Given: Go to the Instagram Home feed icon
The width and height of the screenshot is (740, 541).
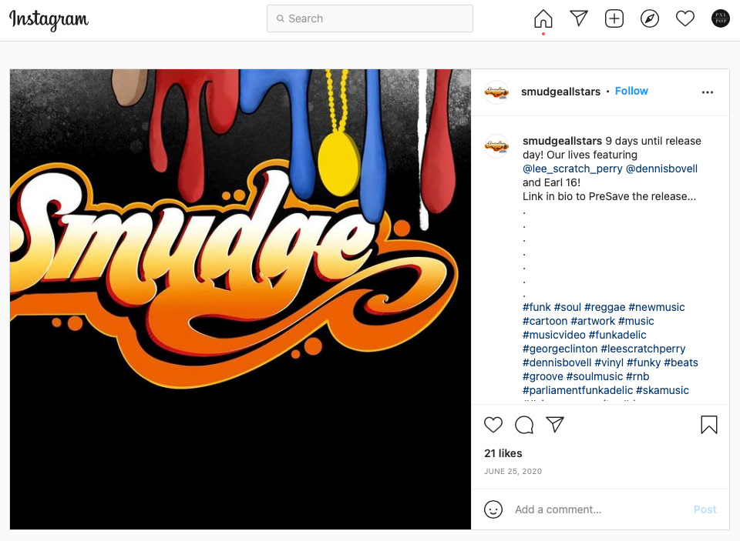Looking at the screenshot, I should 543,18.
